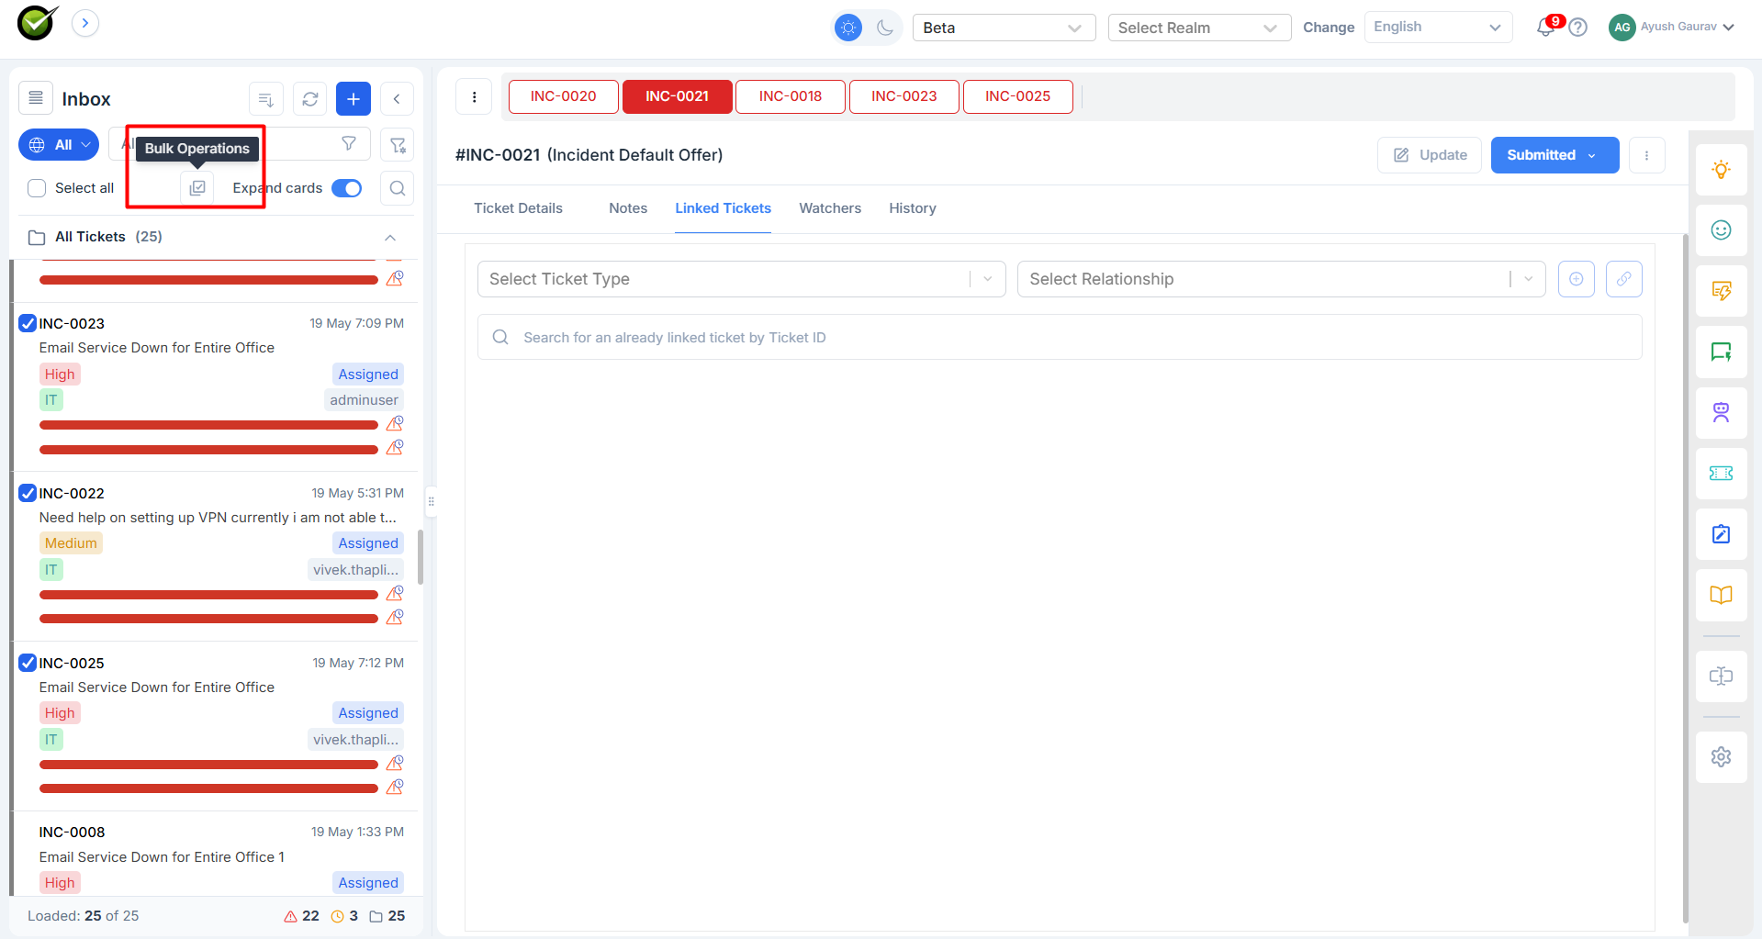Uncheck the INC-0022 ticket checkbox
The width and height of the screenshot is (1762, 939).
tap(28, 493)
